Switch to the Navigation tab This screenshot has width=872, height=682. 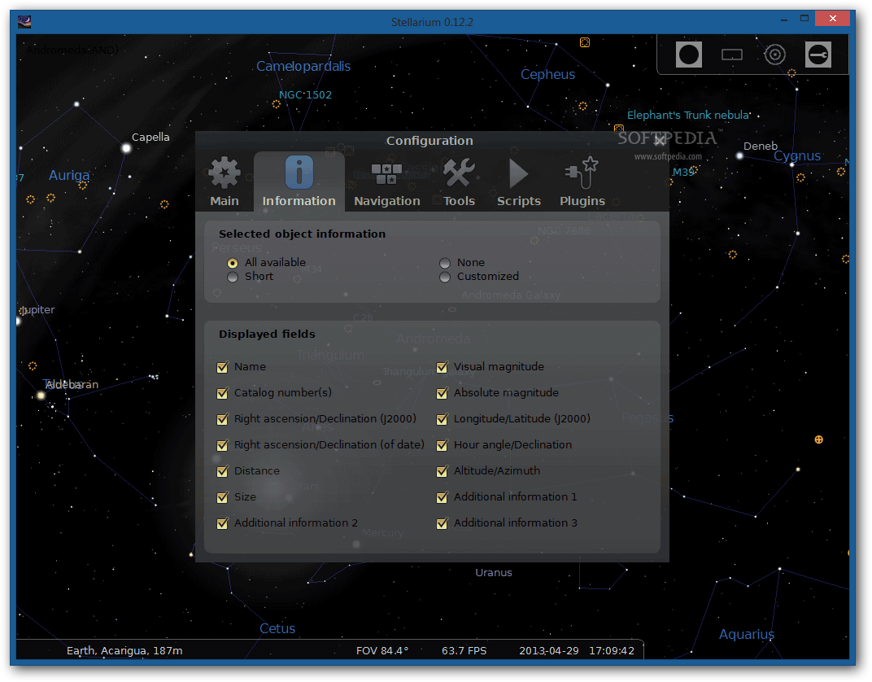(387, 182)
